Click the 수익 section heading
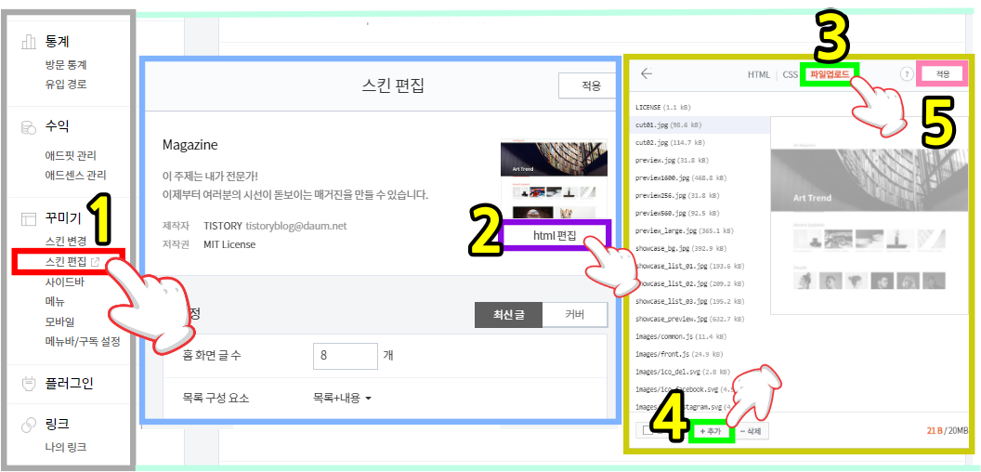 tap(57, 127)
